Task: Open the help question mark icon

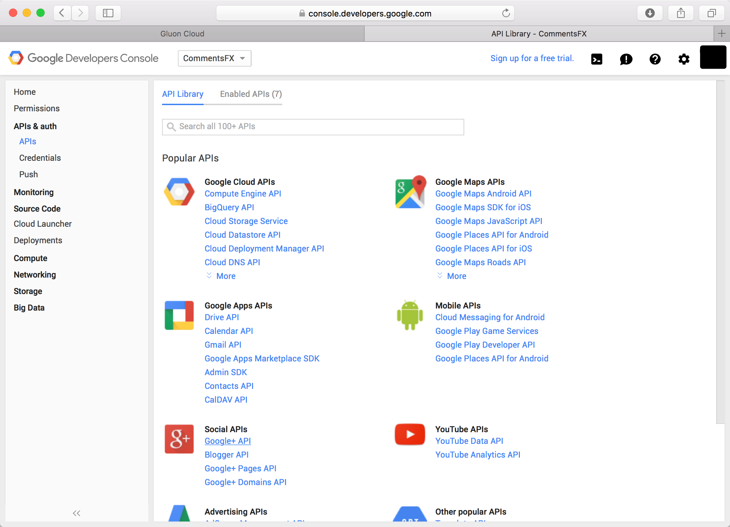Action: (655, 59)
